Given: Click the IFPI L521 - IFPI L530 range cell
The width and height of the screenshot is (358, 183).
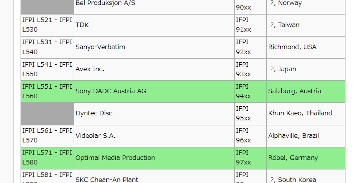Looking at the screenshot, I should [47, 25].
